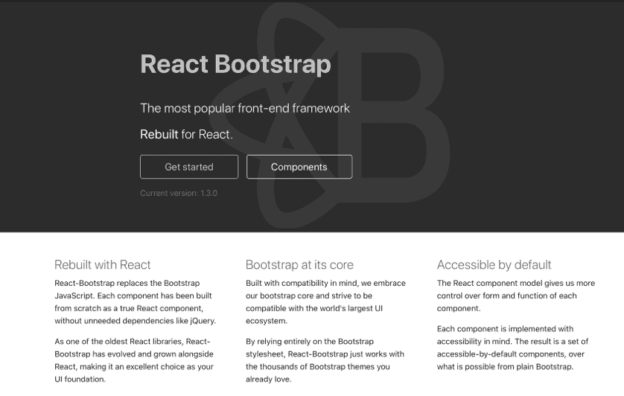Open the Components page button

click(299, 167)
